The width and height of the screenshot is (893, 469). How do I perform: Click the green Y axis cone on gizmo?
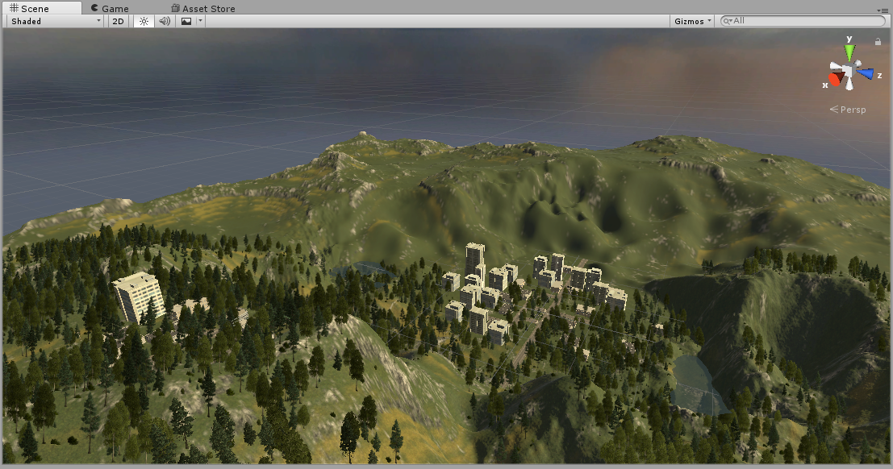(x=849, y=52)
